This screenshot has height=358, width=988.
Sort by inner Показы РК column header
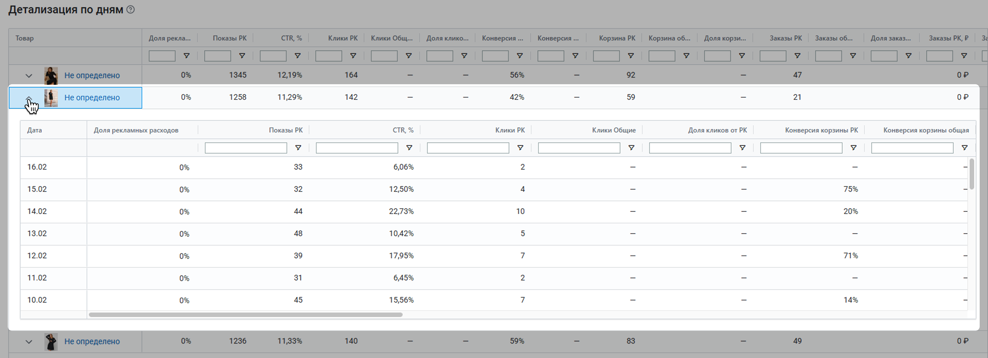point(285,130)
